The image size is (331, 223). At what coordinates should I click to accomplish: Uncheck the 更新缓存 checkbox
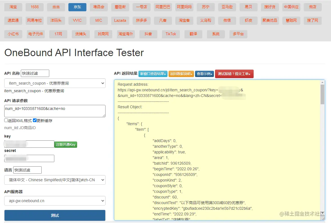click(35, 120)
